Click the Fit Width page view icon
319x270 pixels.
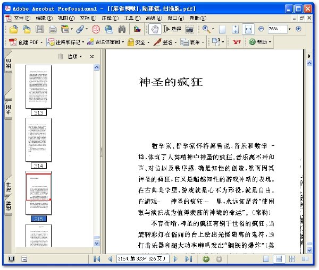click(x=248, y=29)
